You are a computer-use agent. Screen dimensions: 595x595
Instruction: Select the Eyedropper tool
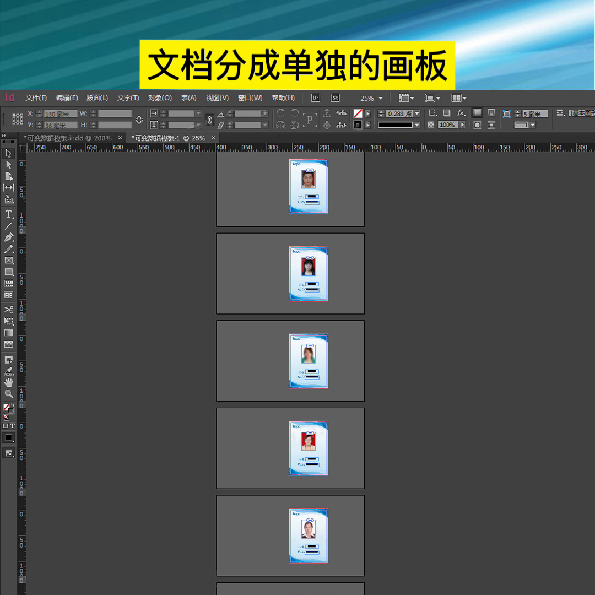click(x=9, y=371)
